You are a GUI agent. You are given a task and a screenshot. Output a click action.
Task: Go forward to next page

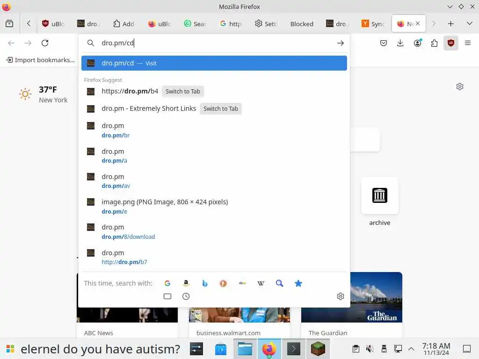[x=28, y=43]
